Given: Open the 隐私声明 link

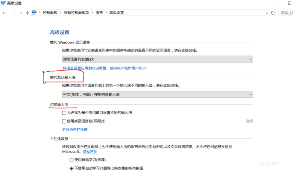Looking at the screenshot, I should pyautogui.click(x=90, y=152).
